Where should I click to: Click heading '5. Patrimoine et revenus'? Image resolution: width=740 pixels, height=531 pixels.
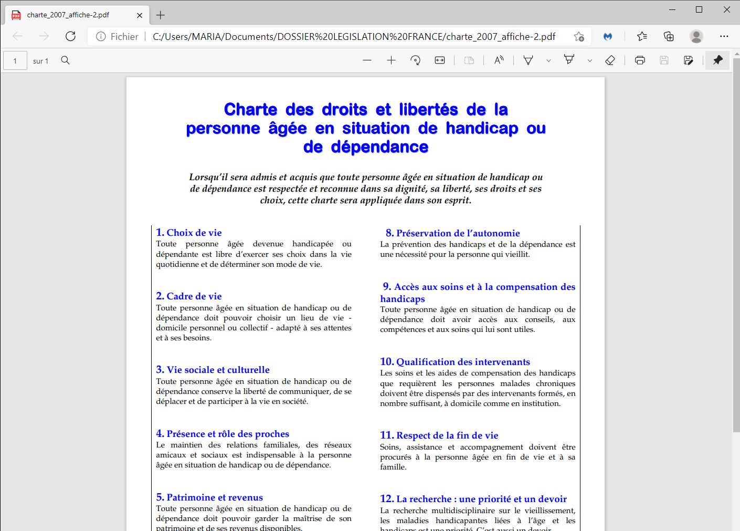pyautogui.click(x=209, y=497)
